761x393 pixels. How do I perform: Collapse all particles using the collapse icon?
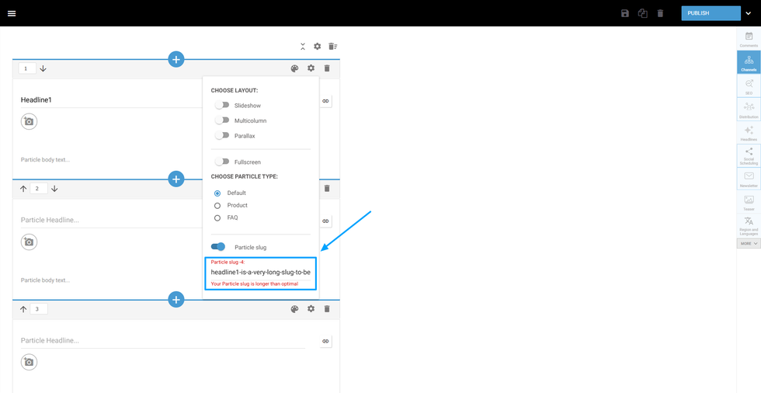(x=303, y=47)
